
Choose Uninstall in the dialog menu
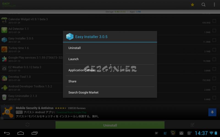110,48
